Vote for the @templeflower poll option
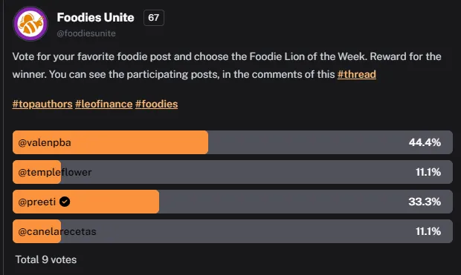Screen dimensions: 461x275 (233, 172)
